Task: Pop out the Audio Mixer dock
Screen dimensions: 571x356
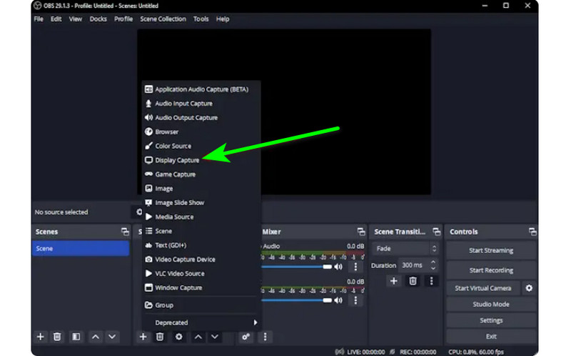Action: (x=361, y=232)
